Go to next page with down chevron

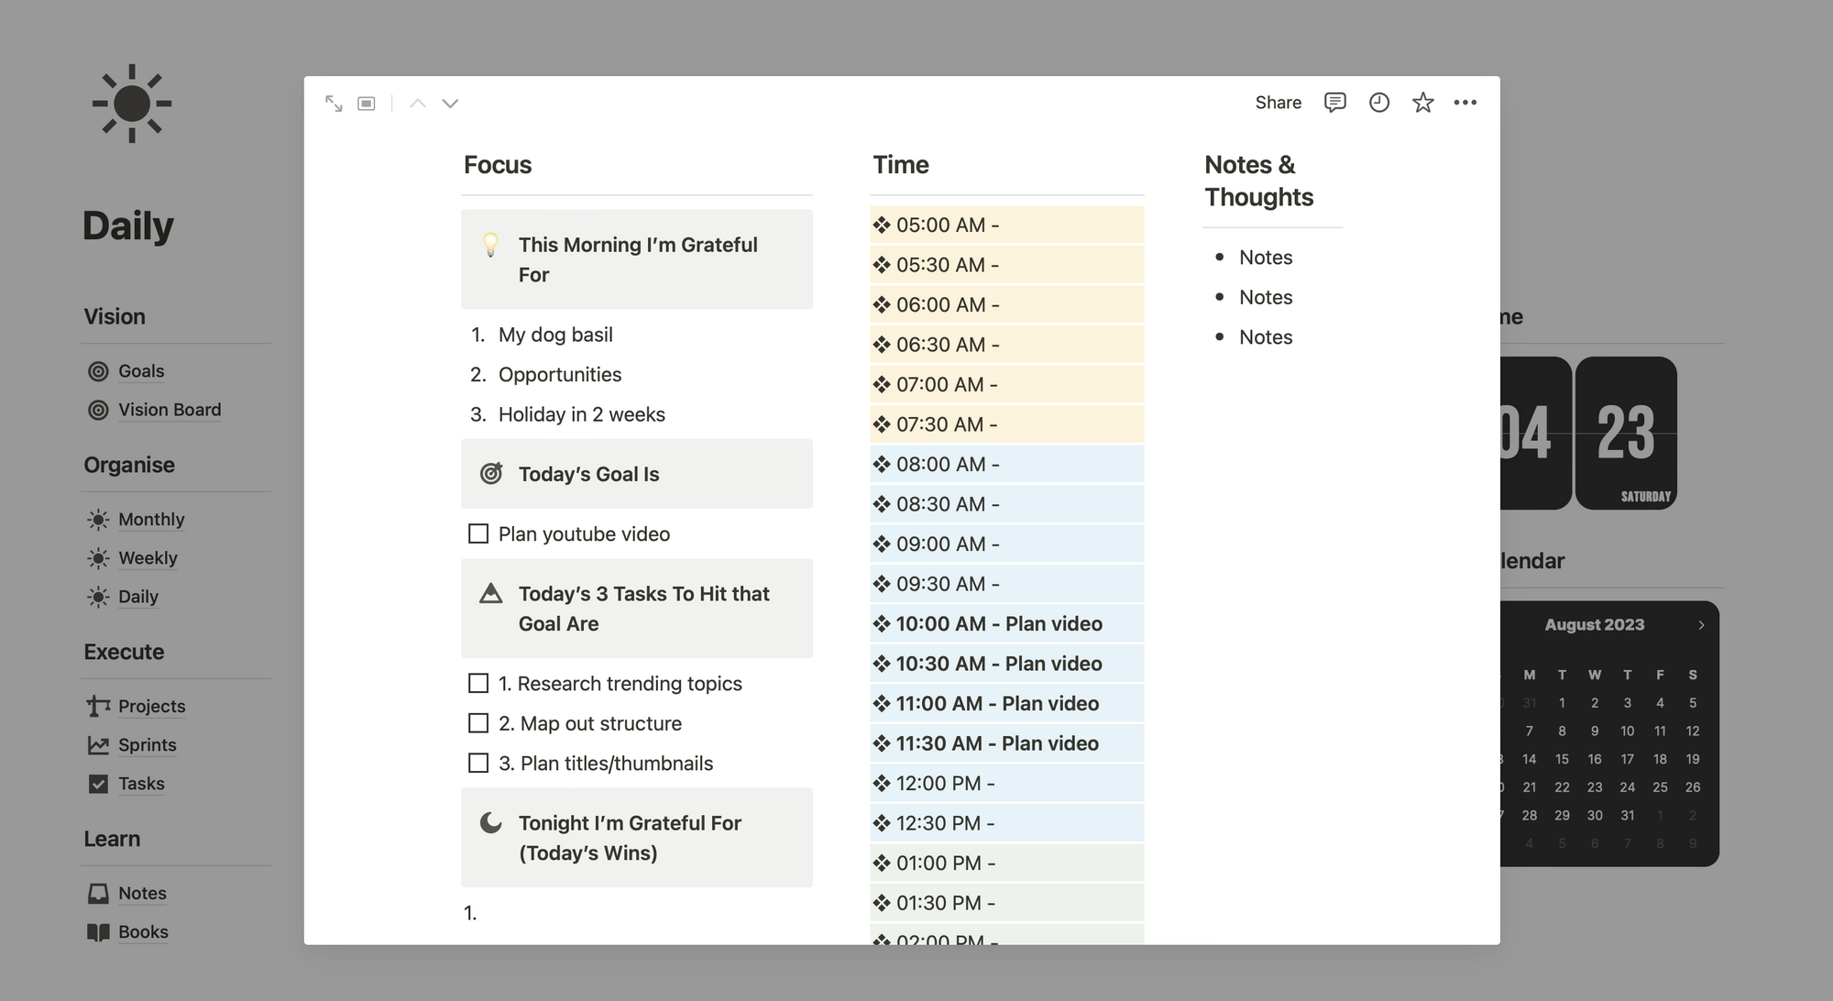(450, 104)
